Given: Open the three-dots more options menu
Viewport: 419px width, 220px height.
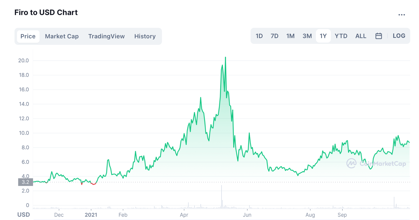Looking at the screenshot, I should pos(401,15).
